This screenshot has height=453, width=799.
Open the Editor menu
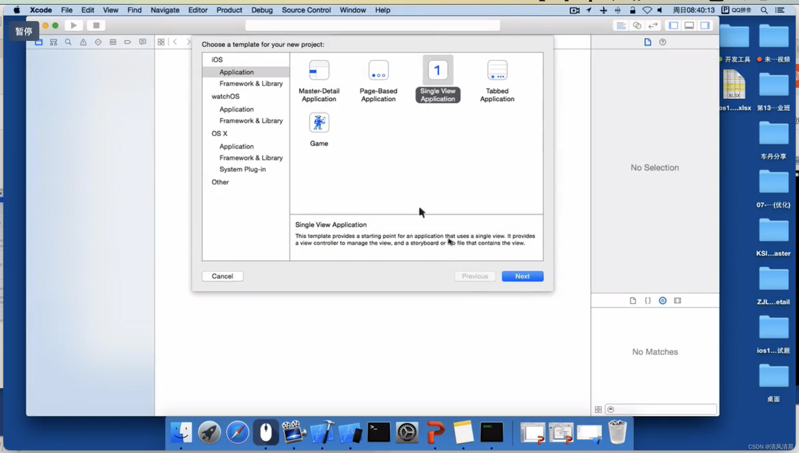click(x=198, y=10)
